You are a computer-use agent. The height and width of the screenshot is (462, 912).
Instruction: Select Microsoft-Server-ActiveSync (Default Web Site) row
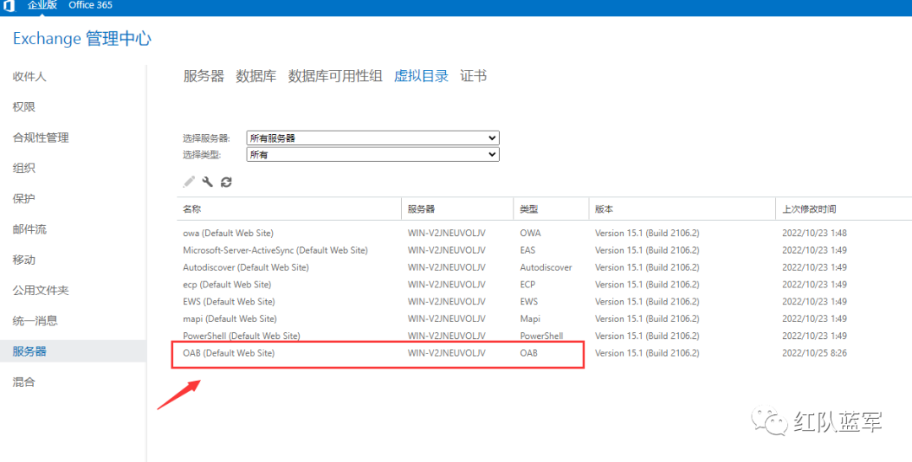point(545,250)
